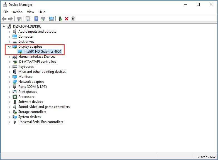Click the Back arrow toolbar icon
218x160 pixels.
[x=4, y=19]
